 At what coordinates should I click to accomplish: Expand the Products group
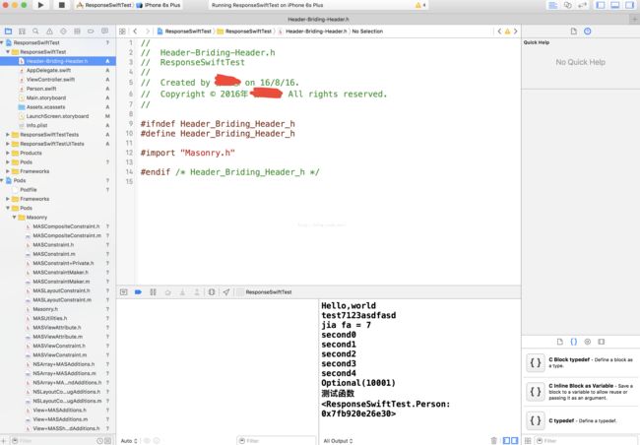point(8,153)
